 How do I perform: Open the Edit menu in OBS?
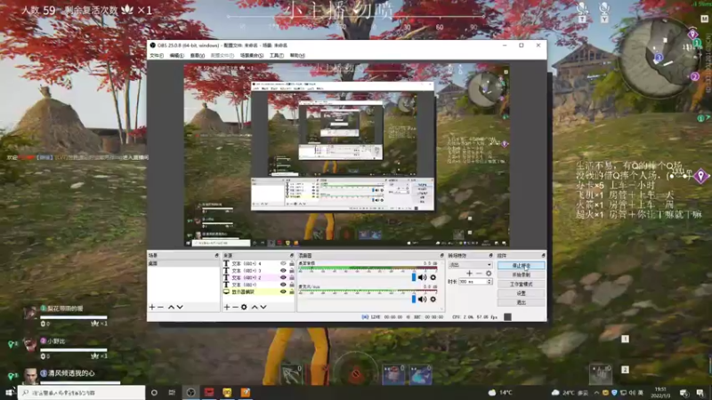tap(176, 55)
